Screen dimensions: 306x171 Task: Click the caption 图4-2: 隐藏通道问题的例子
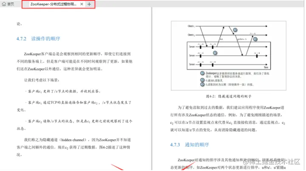pyautogui.click(x=229, y=96)
